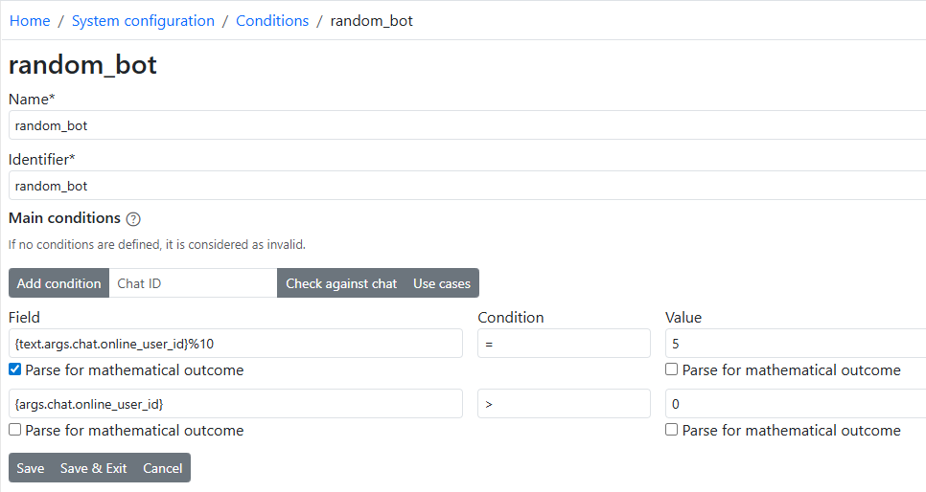Click the Main conditions help question-mark icon
Image resolution: width=926 pixels, height=492 pixels.
[x=133, y=219]
